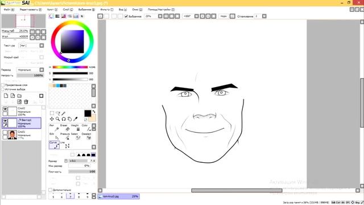Create a new vector linework layer
This screenshot has height=205, width=364.
pos(13,96)
